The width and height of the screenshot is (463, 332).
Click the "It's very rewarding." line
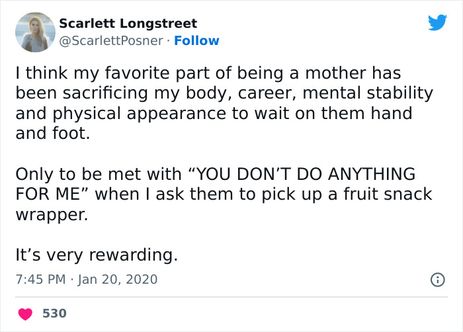click(97, 255)
